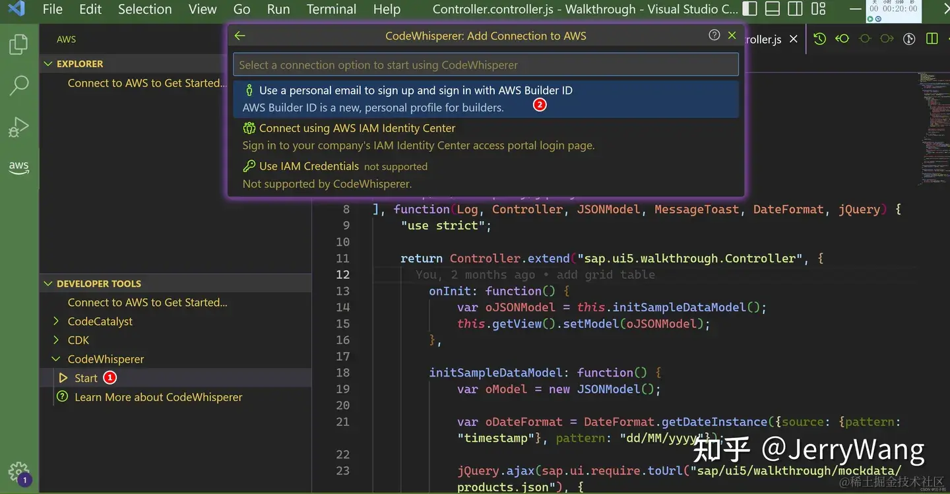Open the Go menu

(x=242, y=9)
